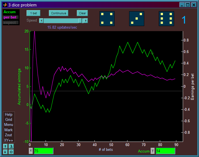Maximize the 3 dice problem window

click(188, 5)
